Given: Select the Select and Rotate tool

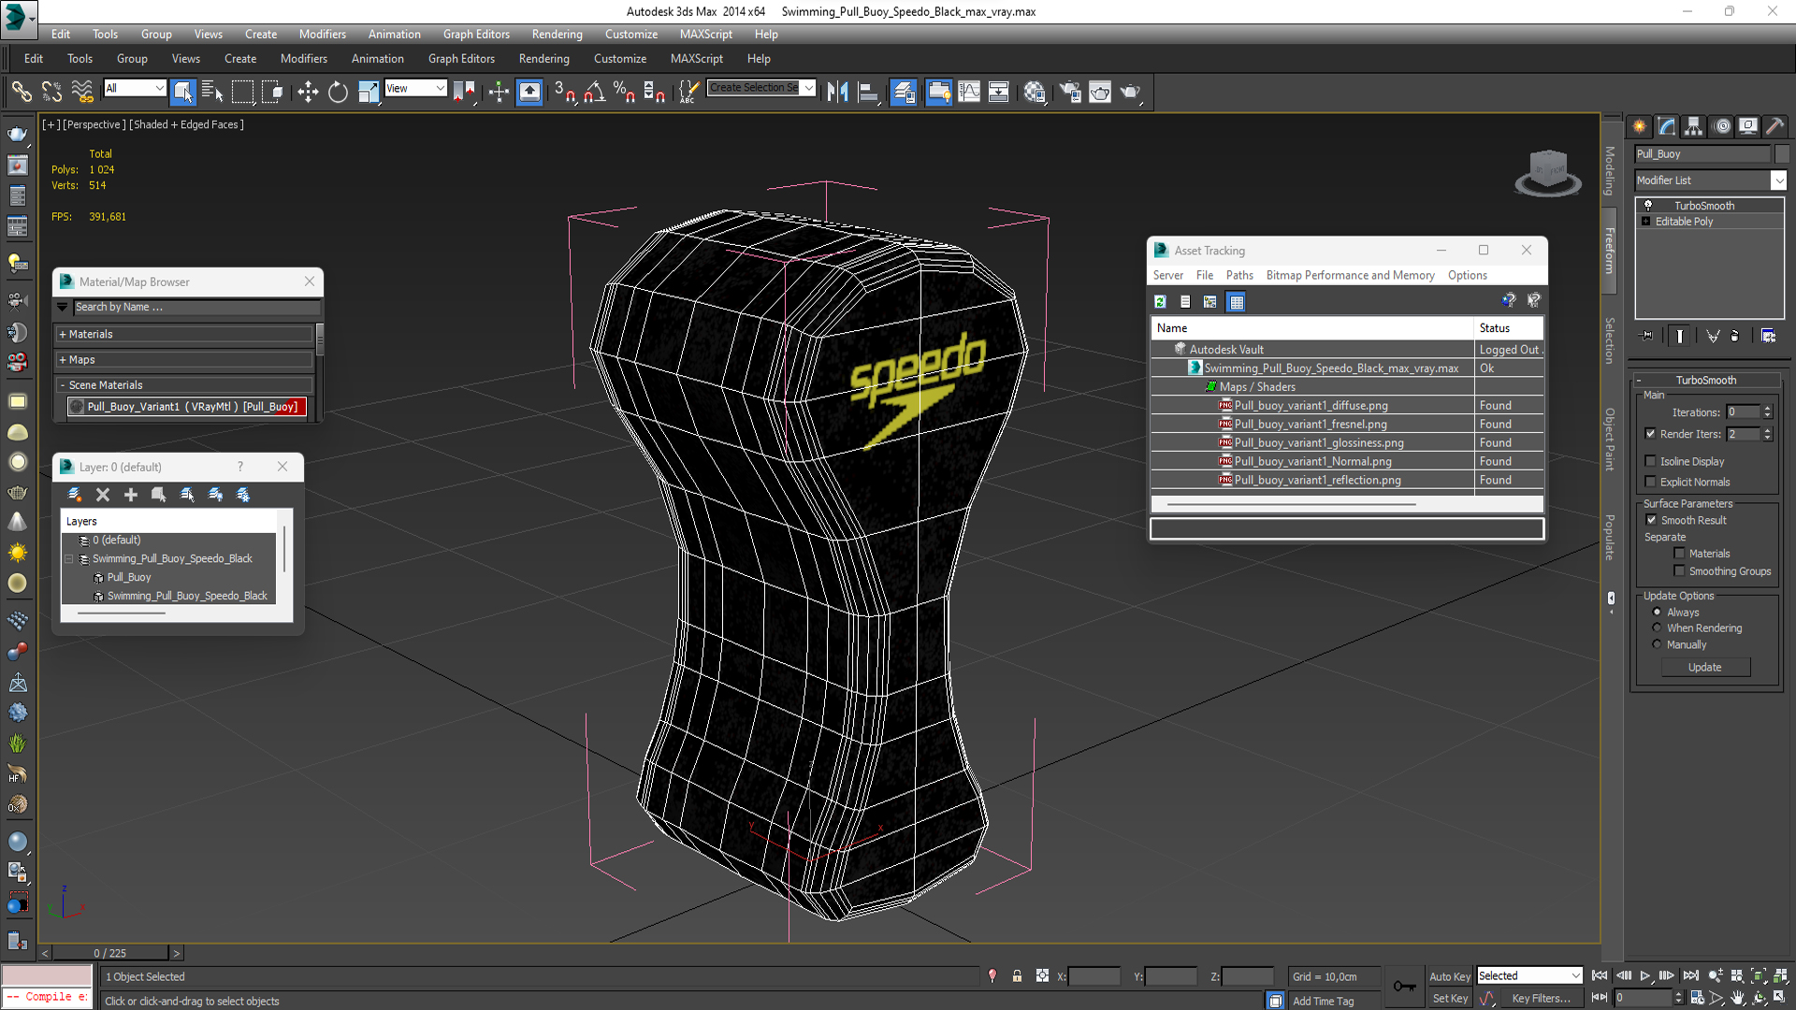Looking at the screenshot, I should point(338,92).
